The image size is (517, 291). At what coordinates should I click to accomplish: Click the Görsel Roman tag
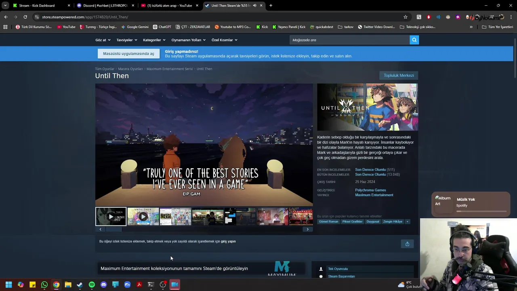(328, 221)
